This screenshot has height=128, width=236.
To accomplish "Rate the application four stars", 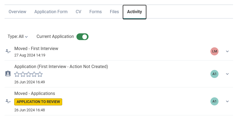I will (34, 74).
